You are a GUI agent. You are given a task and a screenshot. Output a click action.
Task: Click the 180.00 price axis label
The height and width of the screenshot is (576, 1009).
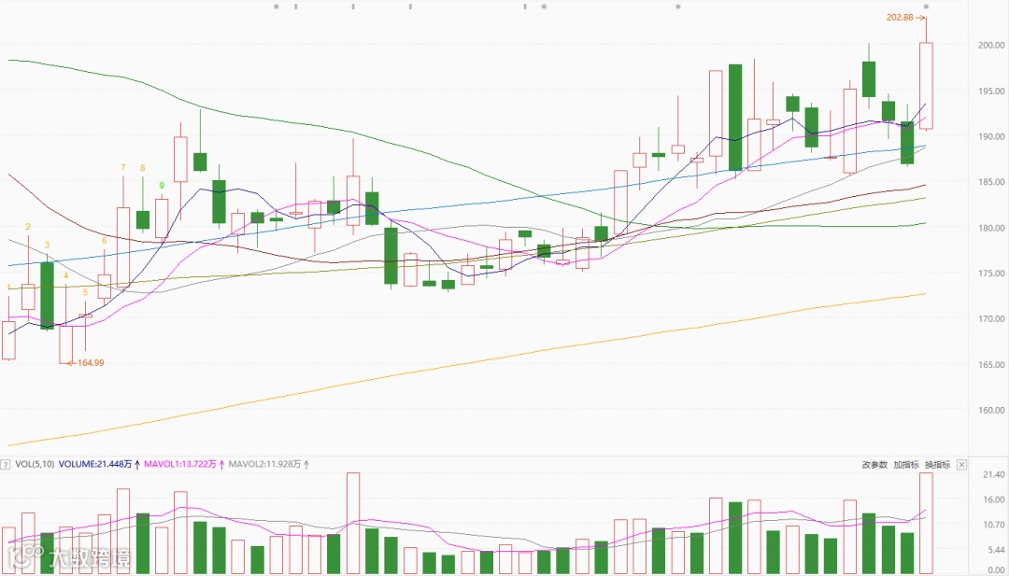coord(991,228)
